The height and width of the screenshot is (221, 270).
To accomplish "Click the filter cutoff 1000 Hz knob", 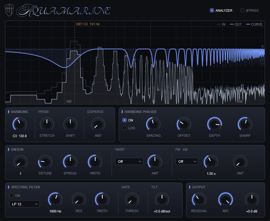I will click(x=55, y=200).
